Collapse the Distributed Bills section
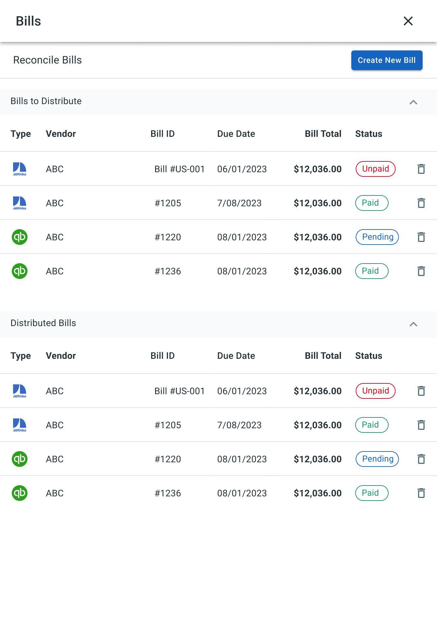Image resolution: width=437 pixels, height=643 pixels. pyautogui.click(x=413, y=324)
